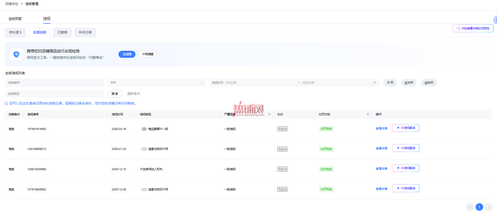The image size is (497, 218).
Task: Click 店铺体检 in the breadcrumb
Action: pos(12,4)
